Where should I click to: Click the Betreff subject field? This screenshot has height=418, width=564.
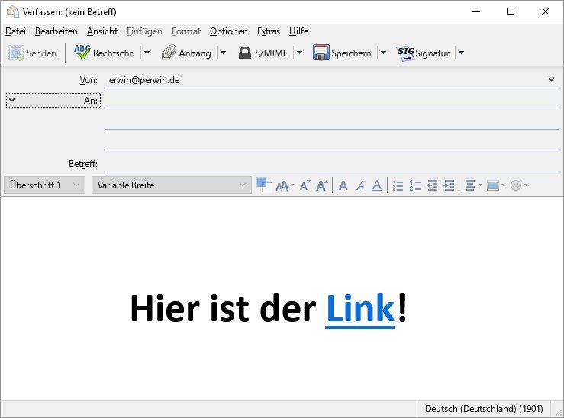pyautogui.click(x=331, y=164)
